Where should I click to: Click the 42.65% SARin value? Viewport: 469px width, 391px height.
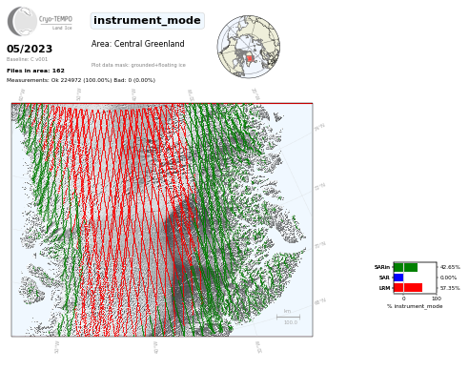pos(450,267)
